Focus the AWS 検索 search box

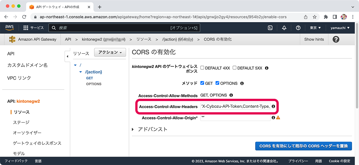click(124, 28)
